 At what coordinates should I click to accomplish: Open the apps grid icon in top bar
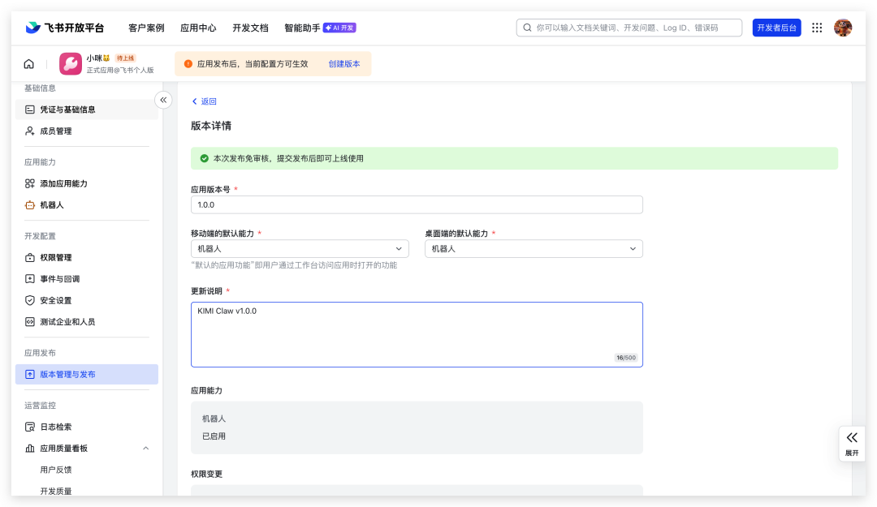817,28
